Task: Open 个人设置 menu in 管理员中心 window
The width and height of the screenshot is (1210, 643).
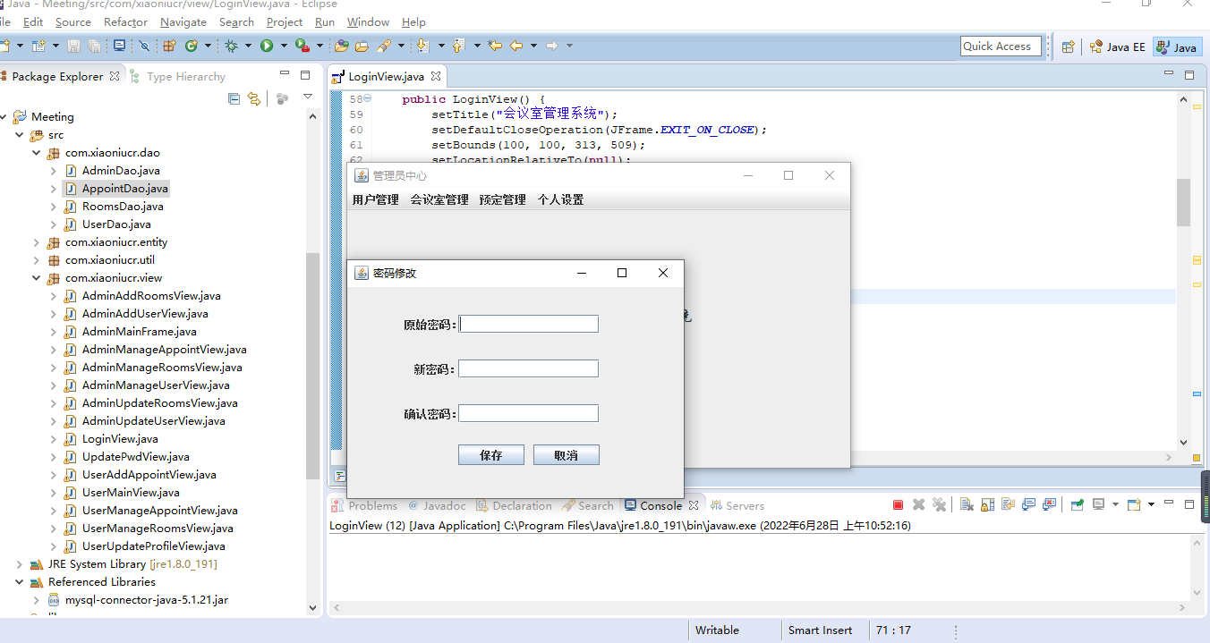Action: pyautogui.click(x=561, y=199)
